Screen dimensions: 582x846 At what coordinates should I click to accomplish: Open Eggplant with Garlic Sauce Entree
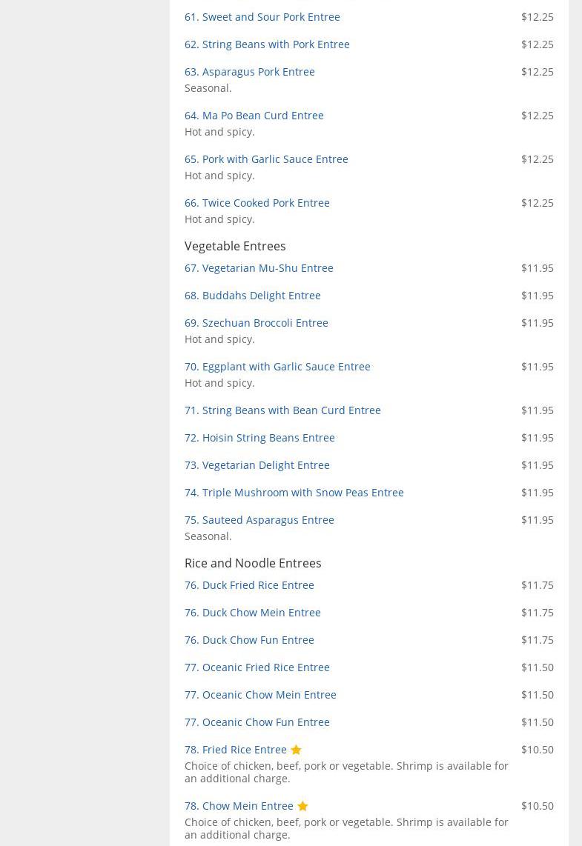pos(277,366)
